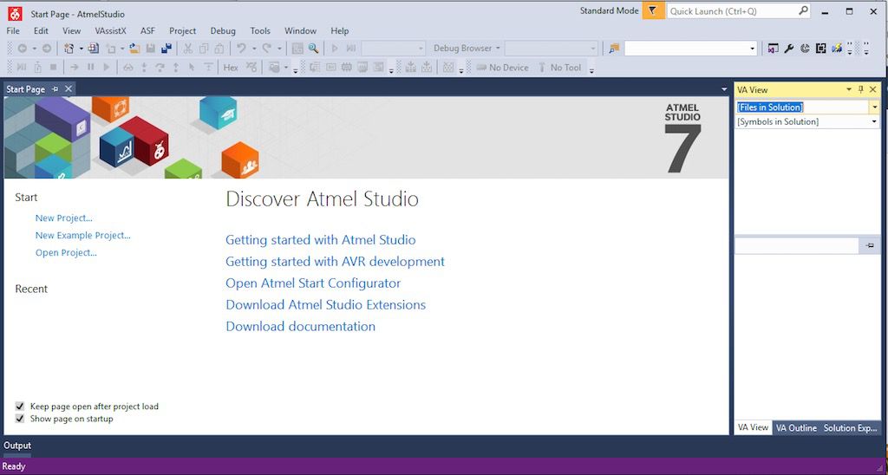Click the Step Over debug icon
The image size is (888, 475).
tap(160, 68)
